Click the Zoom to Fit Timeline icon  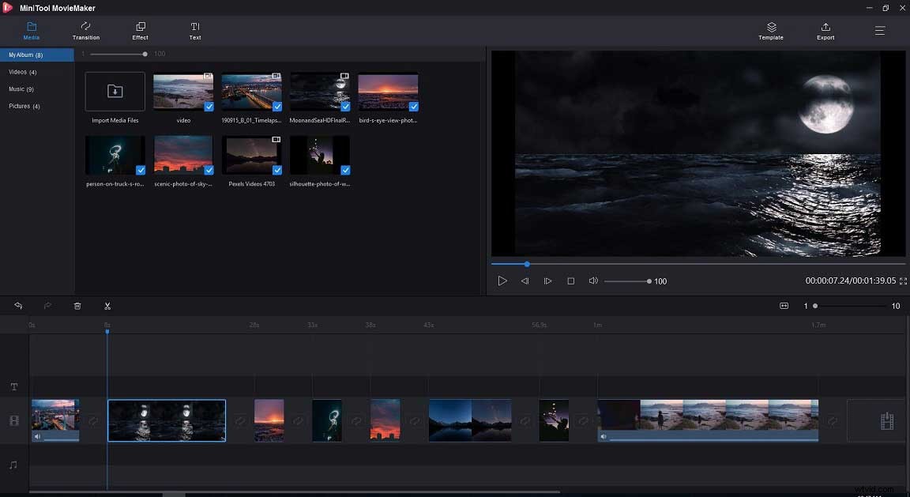784,306
